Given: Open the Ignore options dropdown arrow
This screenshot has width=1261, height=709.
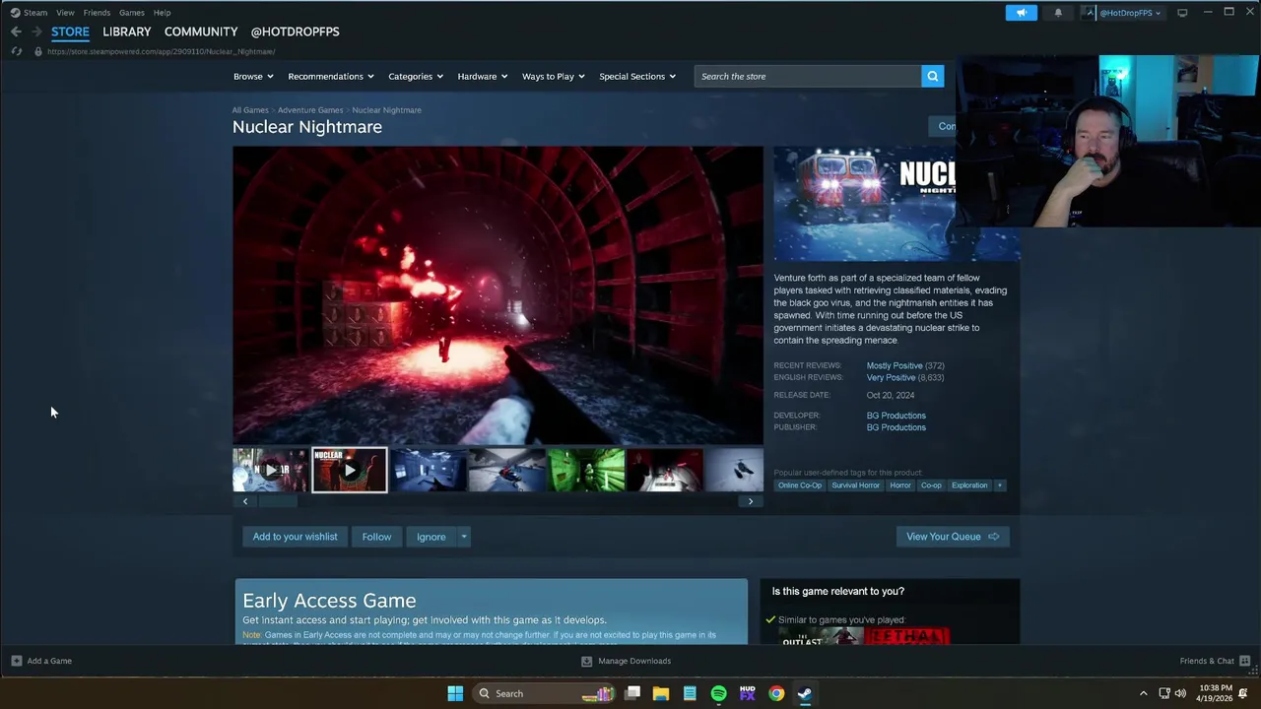Looking at the screenshot, I should pos(463,537).
